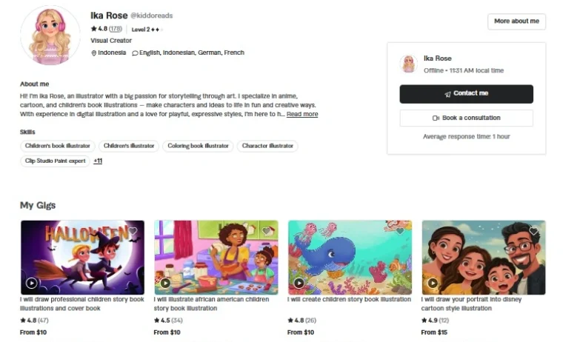Image resolution: width=580 pixels, height=342 pixels.
Task: Play the blue whale gig video
Action: tap(299, 284)
